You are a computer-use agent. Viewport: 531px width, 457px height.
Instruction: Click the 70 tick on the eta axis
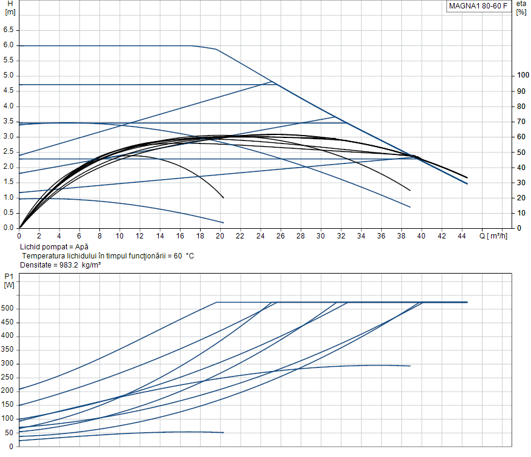click(x=520, y=122)
